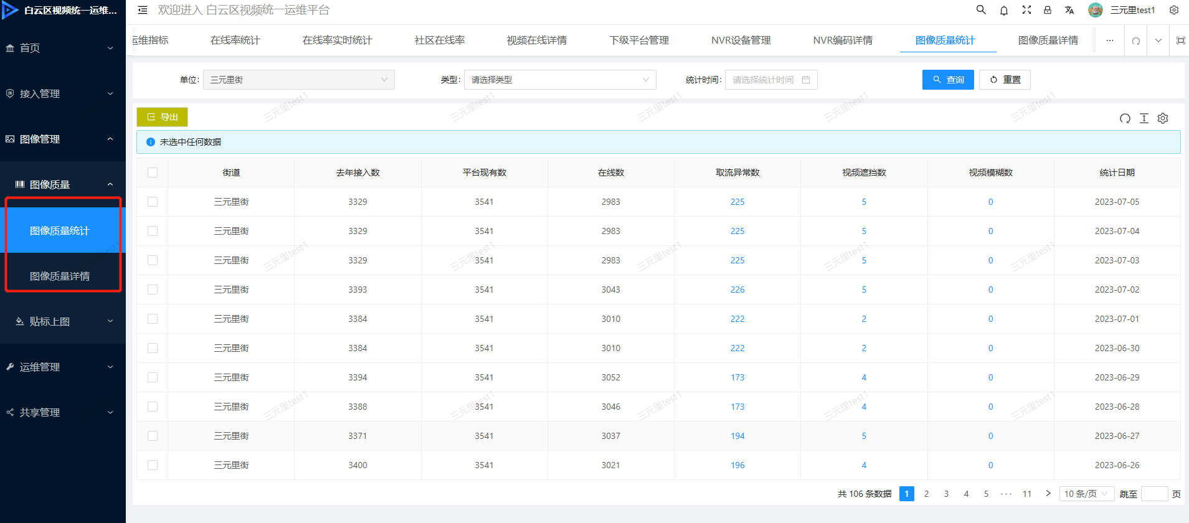This screenshot has height=523, width=1189.
Task: Check row dated 2023-06-30
Action: [153, 348]
